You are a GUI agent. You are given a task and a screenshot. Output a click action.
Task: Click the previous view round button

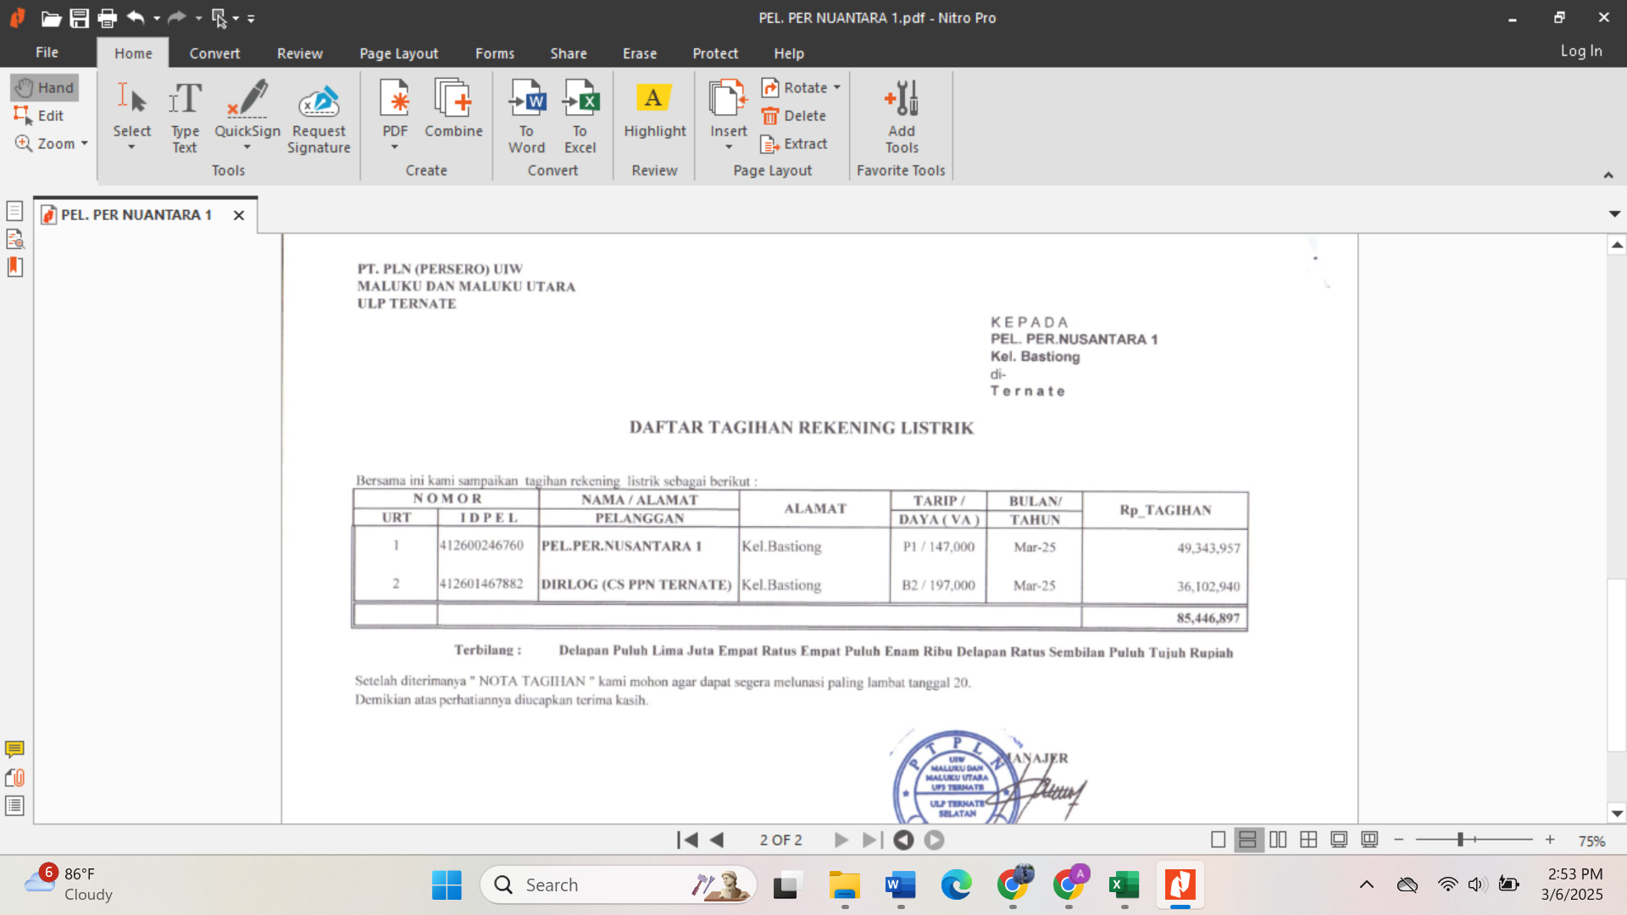(903, 840)
